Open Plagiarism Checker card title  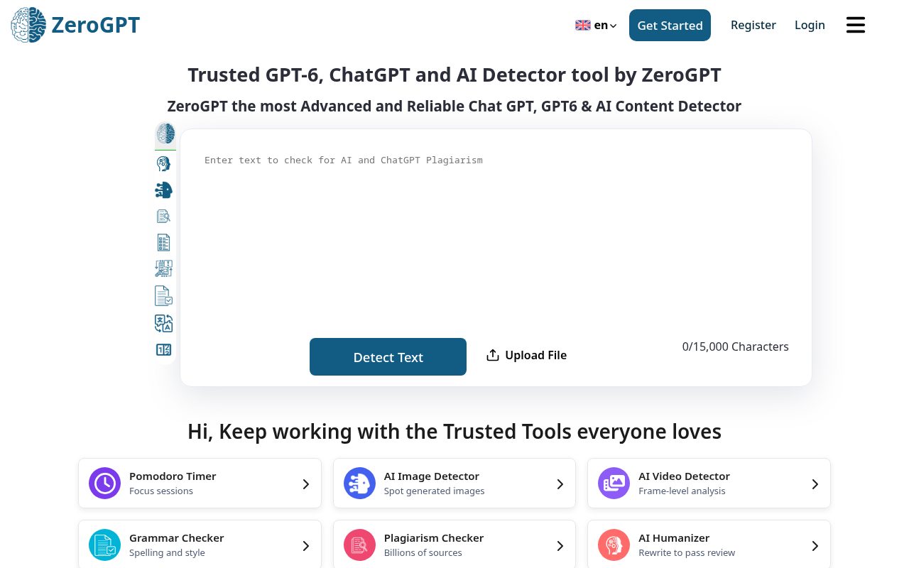(434, 538)
